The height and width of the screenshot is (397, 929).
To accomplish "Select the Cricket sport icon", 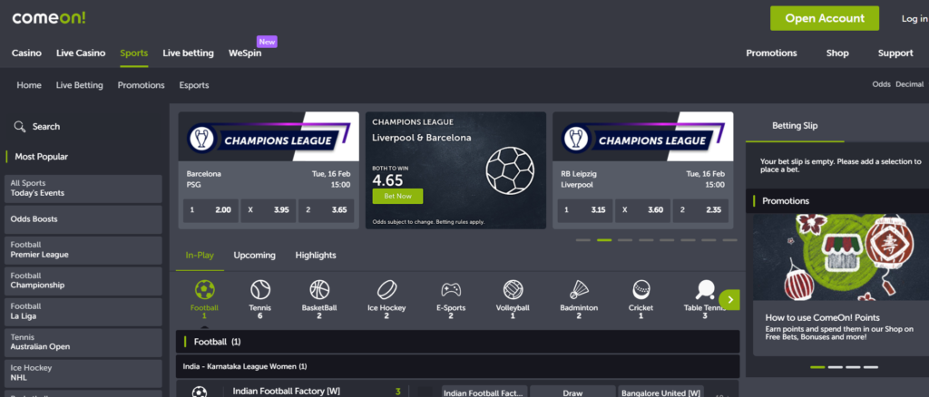I will click(641, 291).
